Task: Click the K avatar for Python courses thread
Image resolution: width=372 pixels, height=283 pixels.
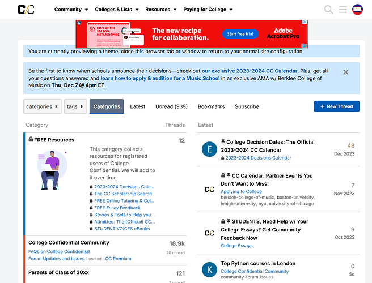Action: coord(209,269)
